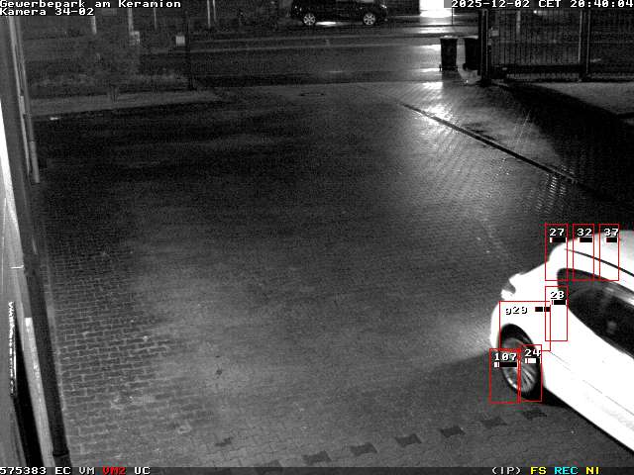
Task: Click the red VM2 status indicator
Action: click(114, 470)
